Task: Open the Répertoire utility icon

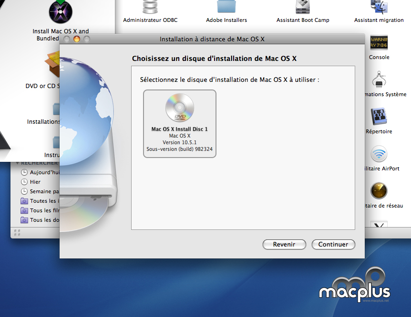Action: (x=379, y=117)
